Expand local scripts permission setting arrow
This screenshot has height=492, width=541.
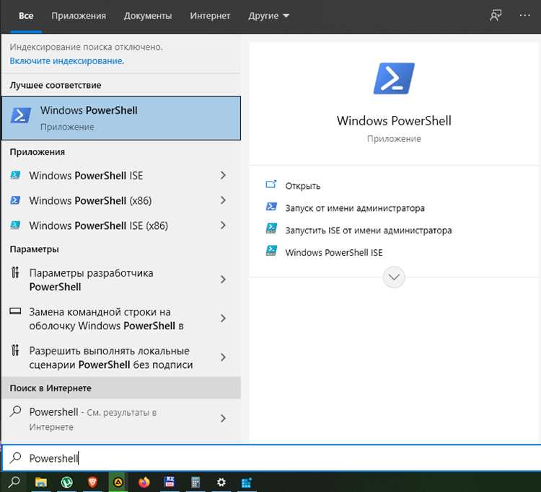[x=223, y=357]
